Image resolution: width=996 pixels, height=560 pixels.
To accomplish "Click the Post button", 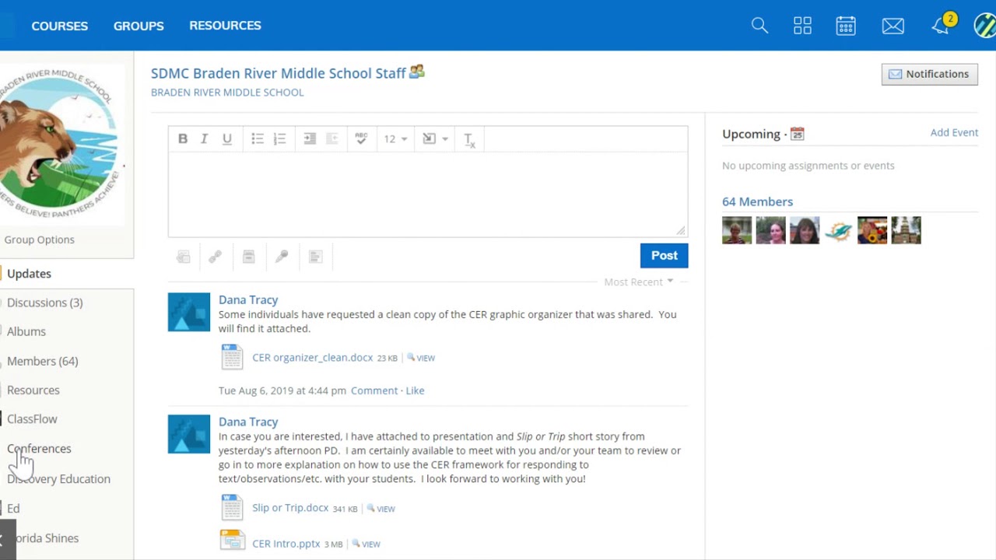I will [664, 256].
